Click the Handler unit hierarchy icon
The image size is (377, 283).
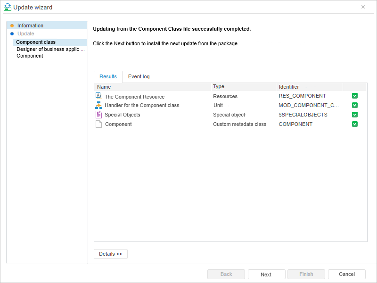[98, 105]
